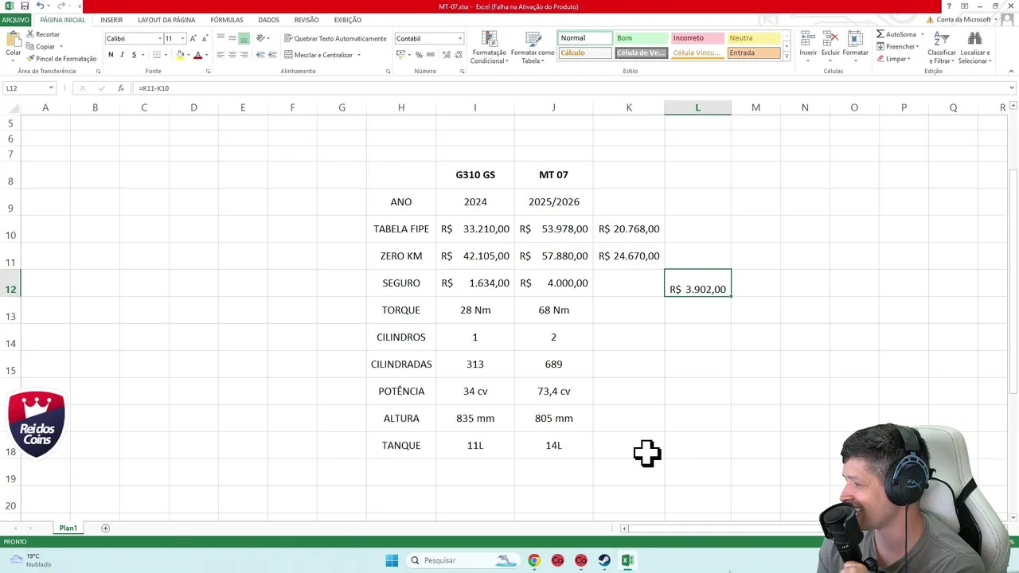1019x573 pixels.
Task: Apply the Entrada cell style
Action: tap(754, 53)
